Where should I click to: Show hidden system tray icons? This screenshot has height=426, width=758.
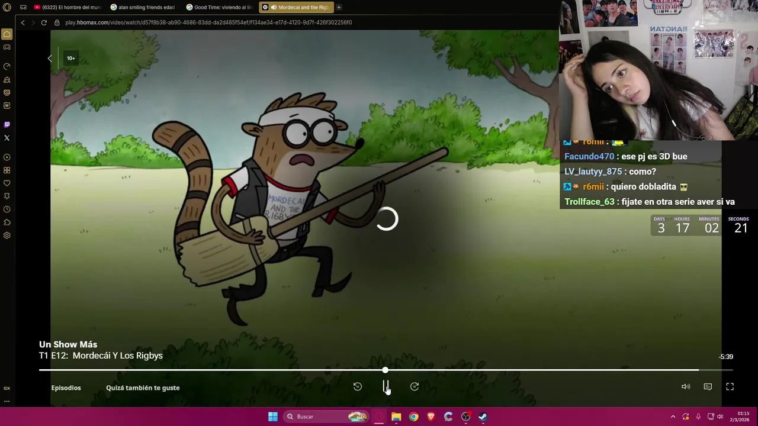(x=673, y=417)
